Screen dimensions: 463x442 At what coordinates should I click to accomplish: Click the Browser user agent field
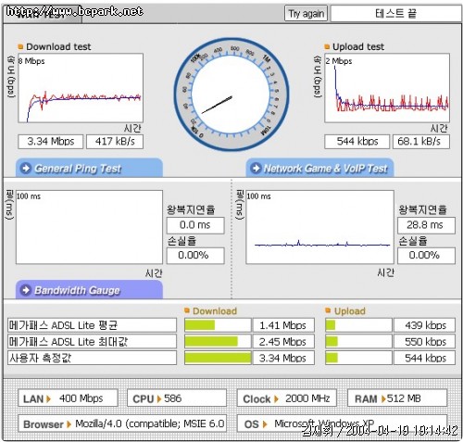pyautogui.click(x=122, y=423)
